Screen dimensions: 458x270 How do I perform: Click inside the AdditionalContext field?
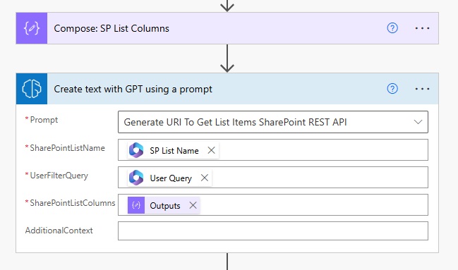tap(273, 231)
